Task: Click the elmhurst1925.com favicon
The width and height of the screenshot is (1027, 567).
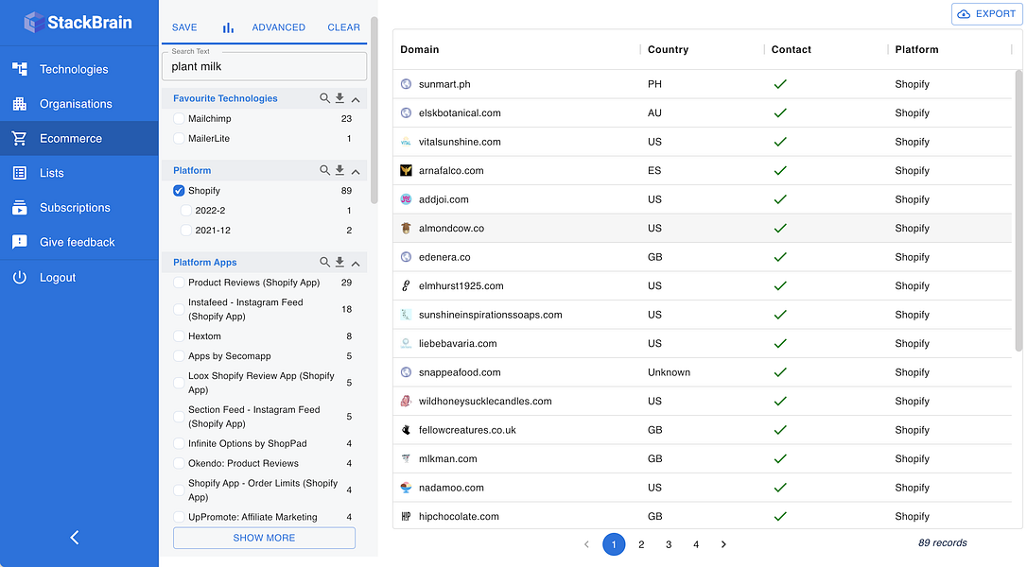Action: (x=406, y=285)
